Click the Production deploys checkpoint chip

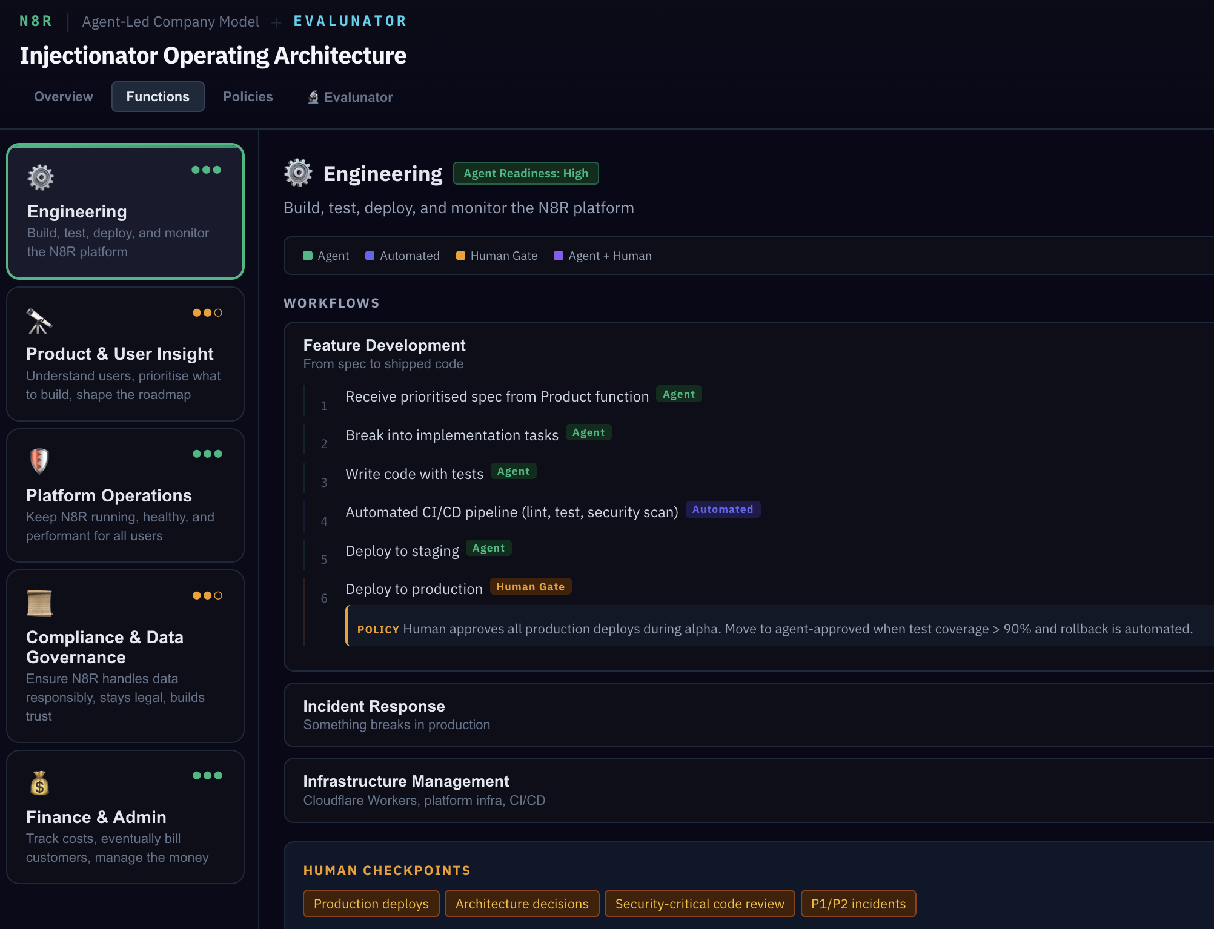click(371, 904)
